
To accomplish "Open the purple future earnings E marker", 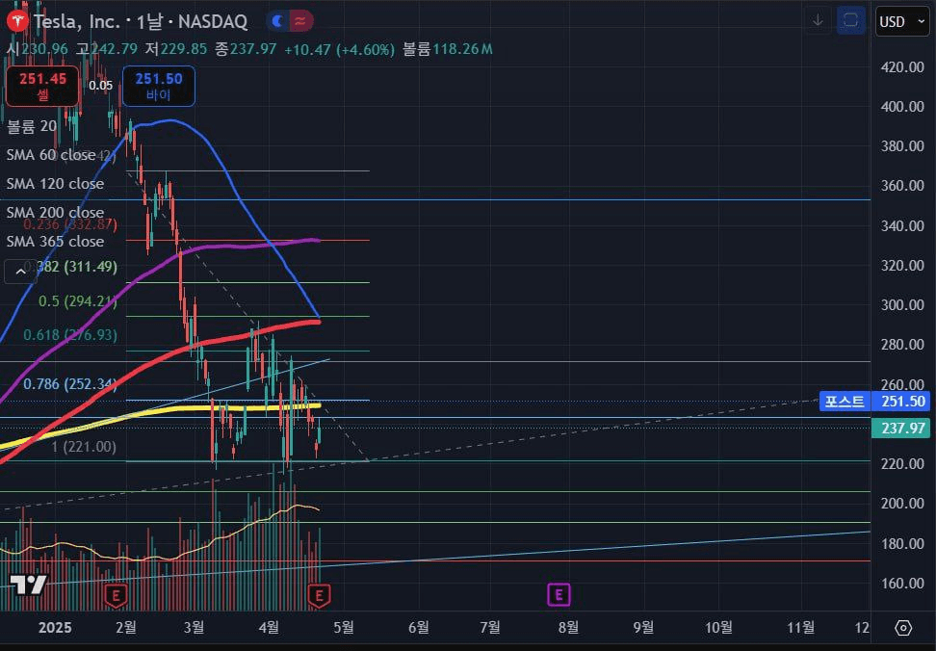I will pyautogui.click(x=559, y=594).
